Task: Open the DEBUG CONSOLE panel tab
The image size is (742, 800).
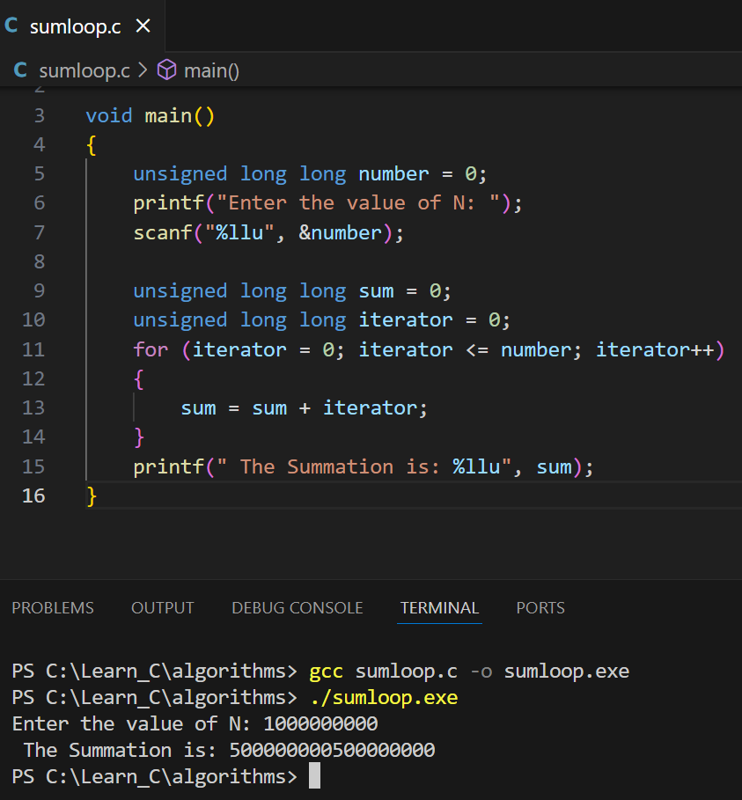Action: (x=297, y=607)
